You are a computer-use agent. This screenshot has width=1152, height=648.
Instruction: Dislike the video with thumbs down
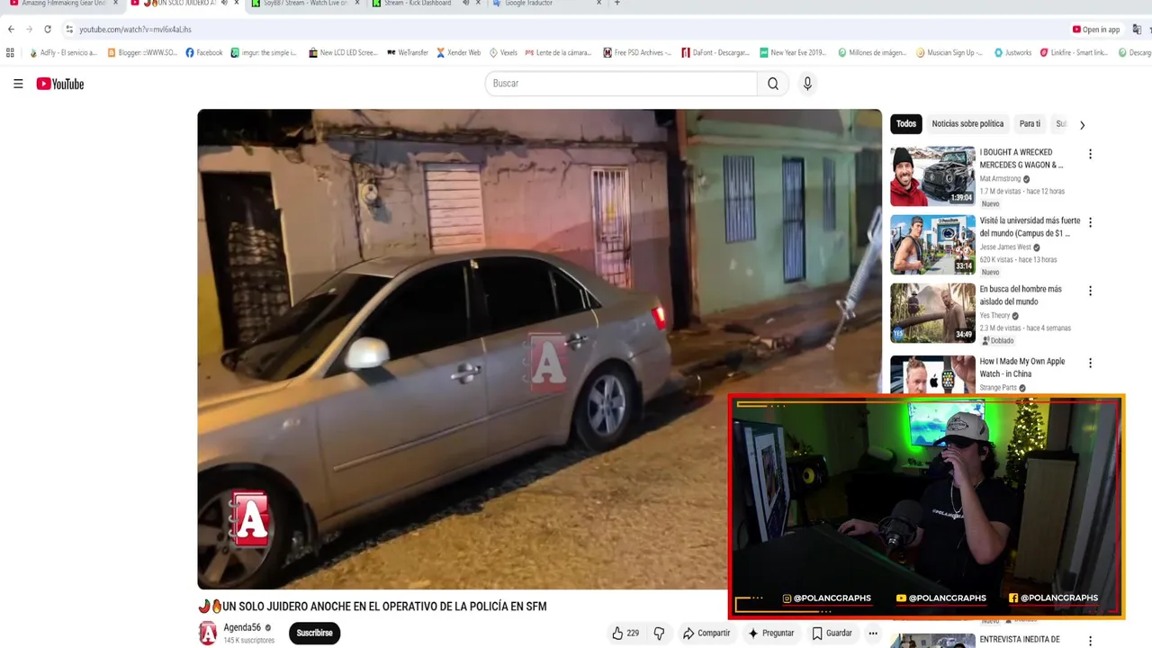(659, 633)
